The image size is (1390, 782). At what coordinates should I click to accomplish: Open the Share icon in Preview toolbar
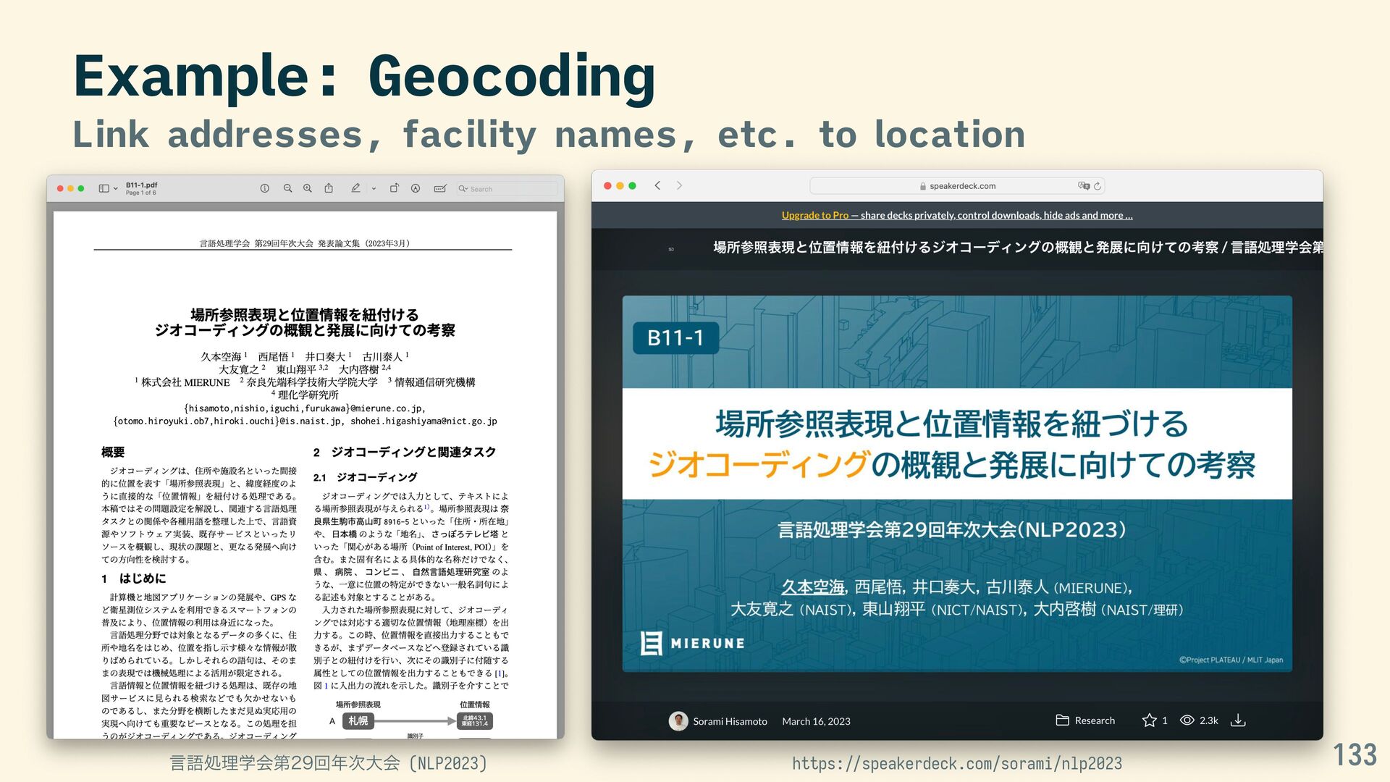tap(329, 188)
